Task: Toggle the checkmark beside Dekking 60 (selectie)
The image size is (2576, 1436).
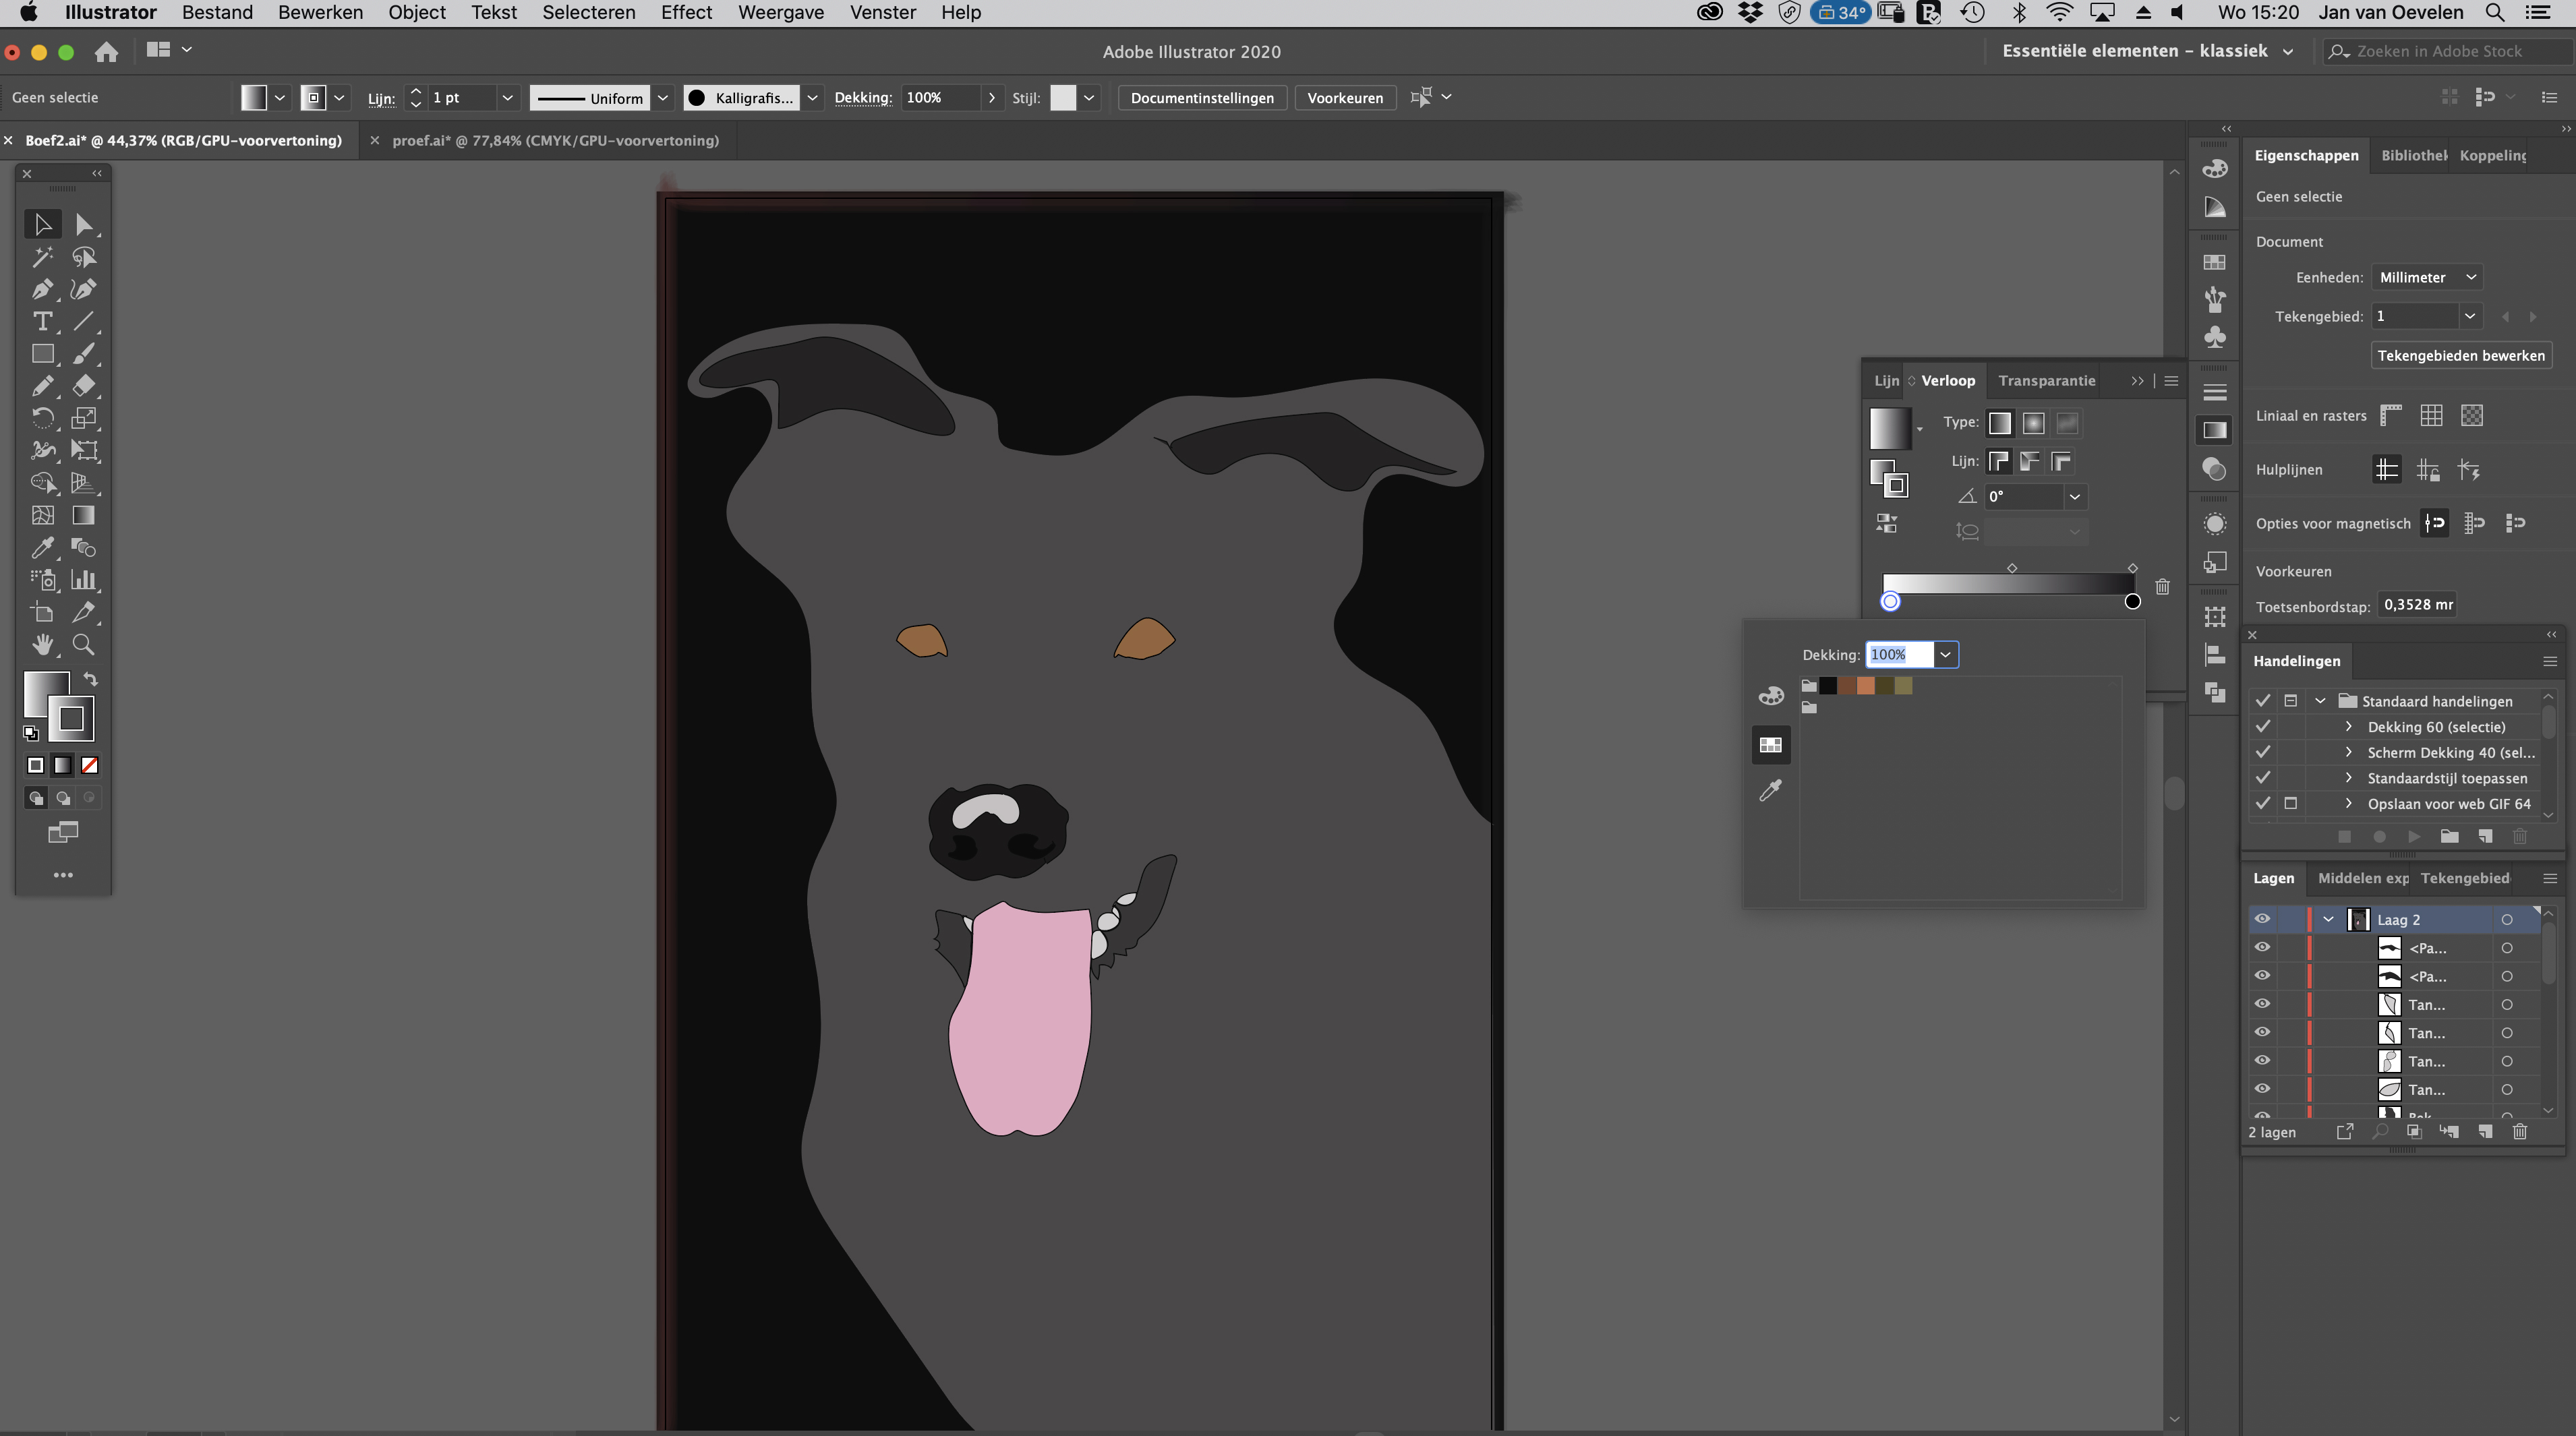Action: [x=2263, y=726]
